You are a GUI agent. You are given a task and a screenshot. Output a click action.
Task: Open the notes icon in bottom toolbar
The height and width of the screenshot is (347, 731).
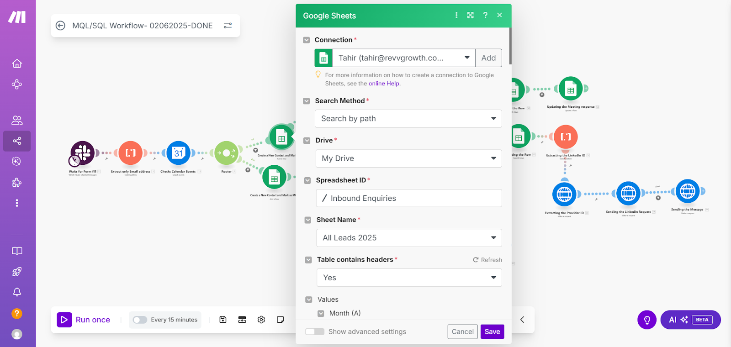281,320
